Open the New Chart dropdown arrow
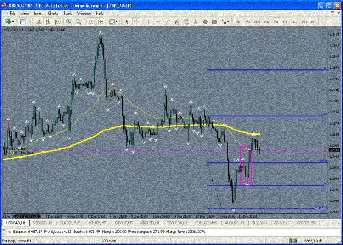The image size is (343, 245). click(x=13, y=22)
